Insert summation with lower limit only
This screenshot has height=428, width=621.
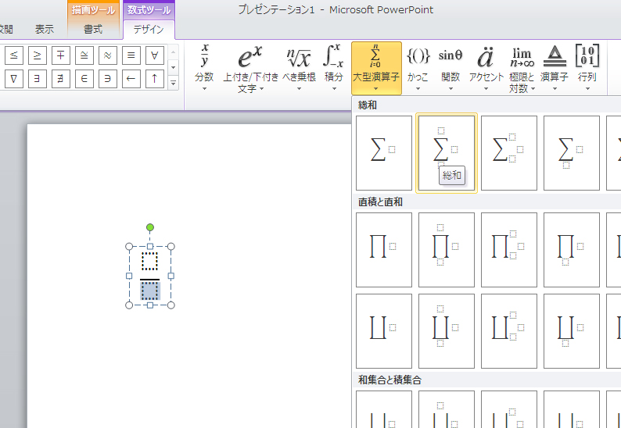coord(572,153)
